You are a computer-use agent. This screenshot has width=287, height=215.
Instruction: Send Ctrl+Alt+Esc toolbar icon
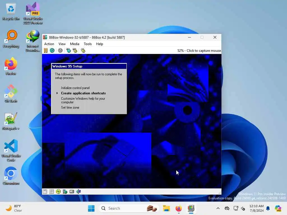(x=75, y=50)
